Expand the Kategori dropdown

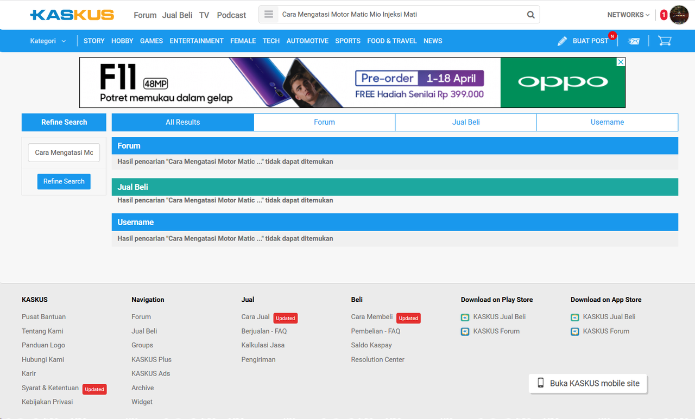48,41
